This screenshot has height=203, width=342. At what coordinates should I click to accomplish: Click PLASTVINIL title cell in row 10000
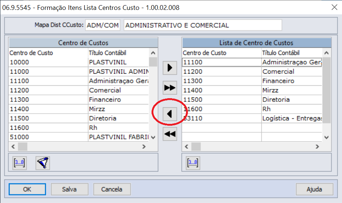(x=119, y=62)
